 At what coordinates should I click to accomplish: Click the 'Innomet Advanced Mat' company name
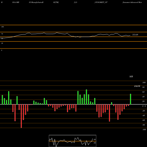coord(132,2)
